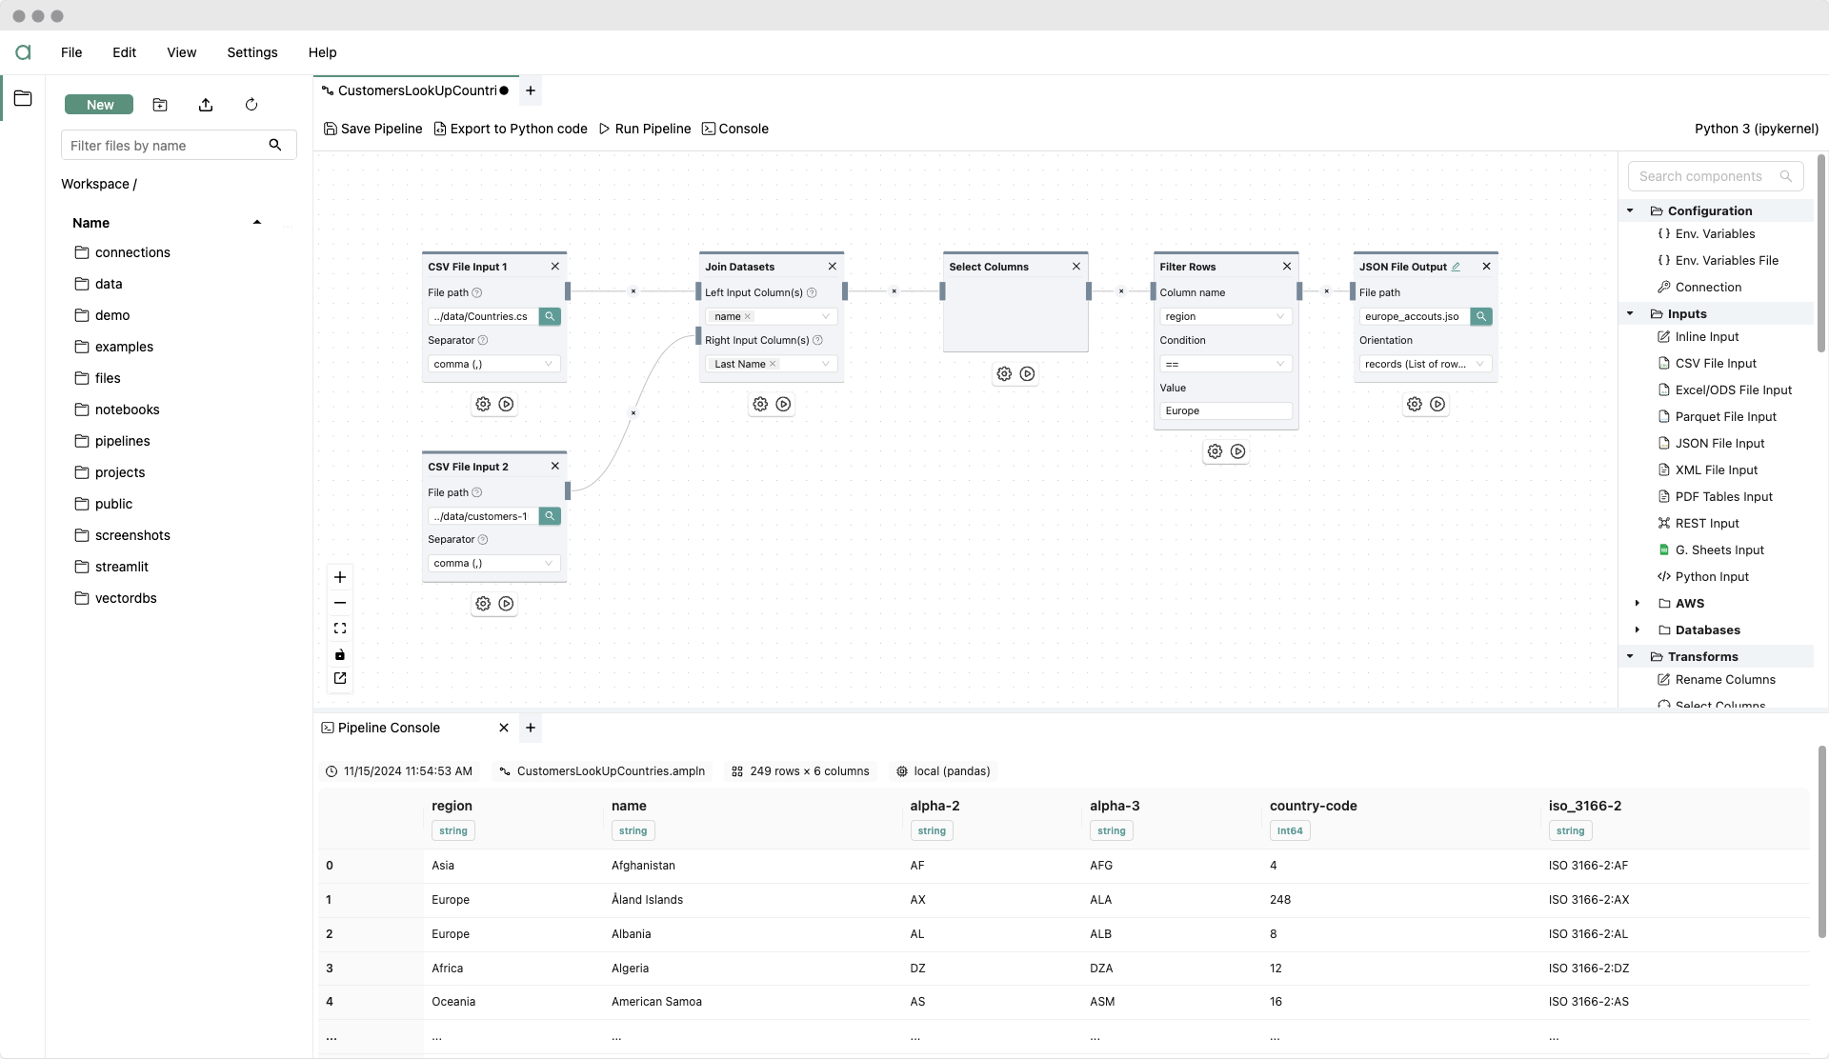Open the Help menu
The image size is (1829, 1059).
322,52
